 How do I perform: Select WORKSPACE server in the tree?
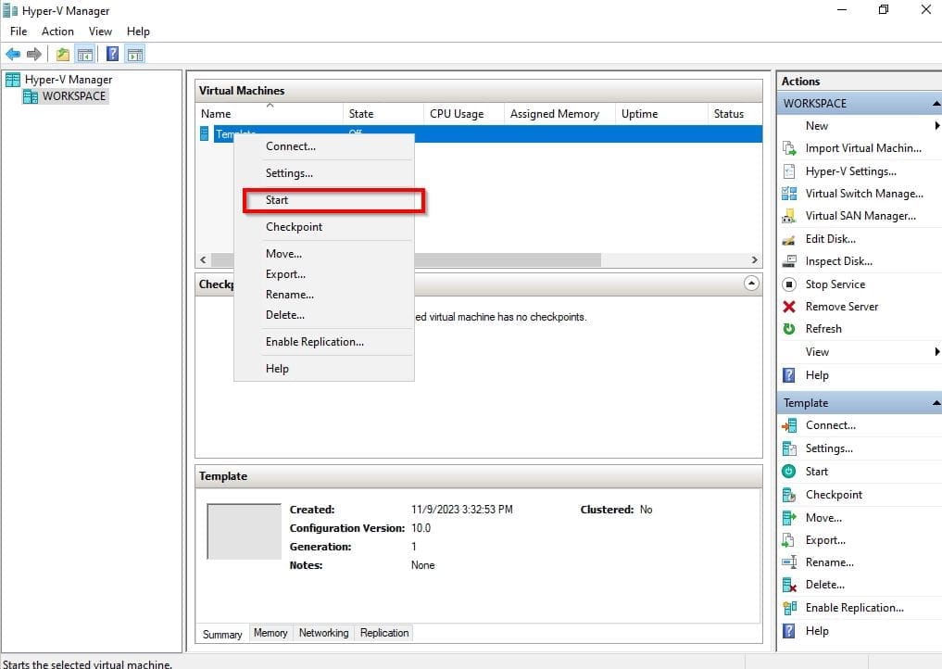pos(73,96)
